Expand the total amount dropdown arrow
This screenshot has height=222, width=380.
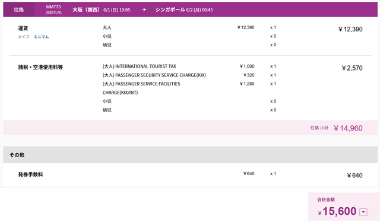[363, 212]
